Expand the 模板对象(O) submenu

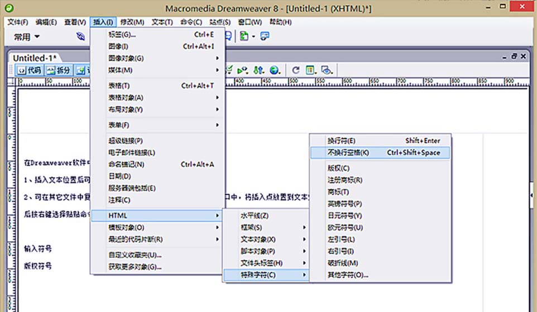[158, 227]
